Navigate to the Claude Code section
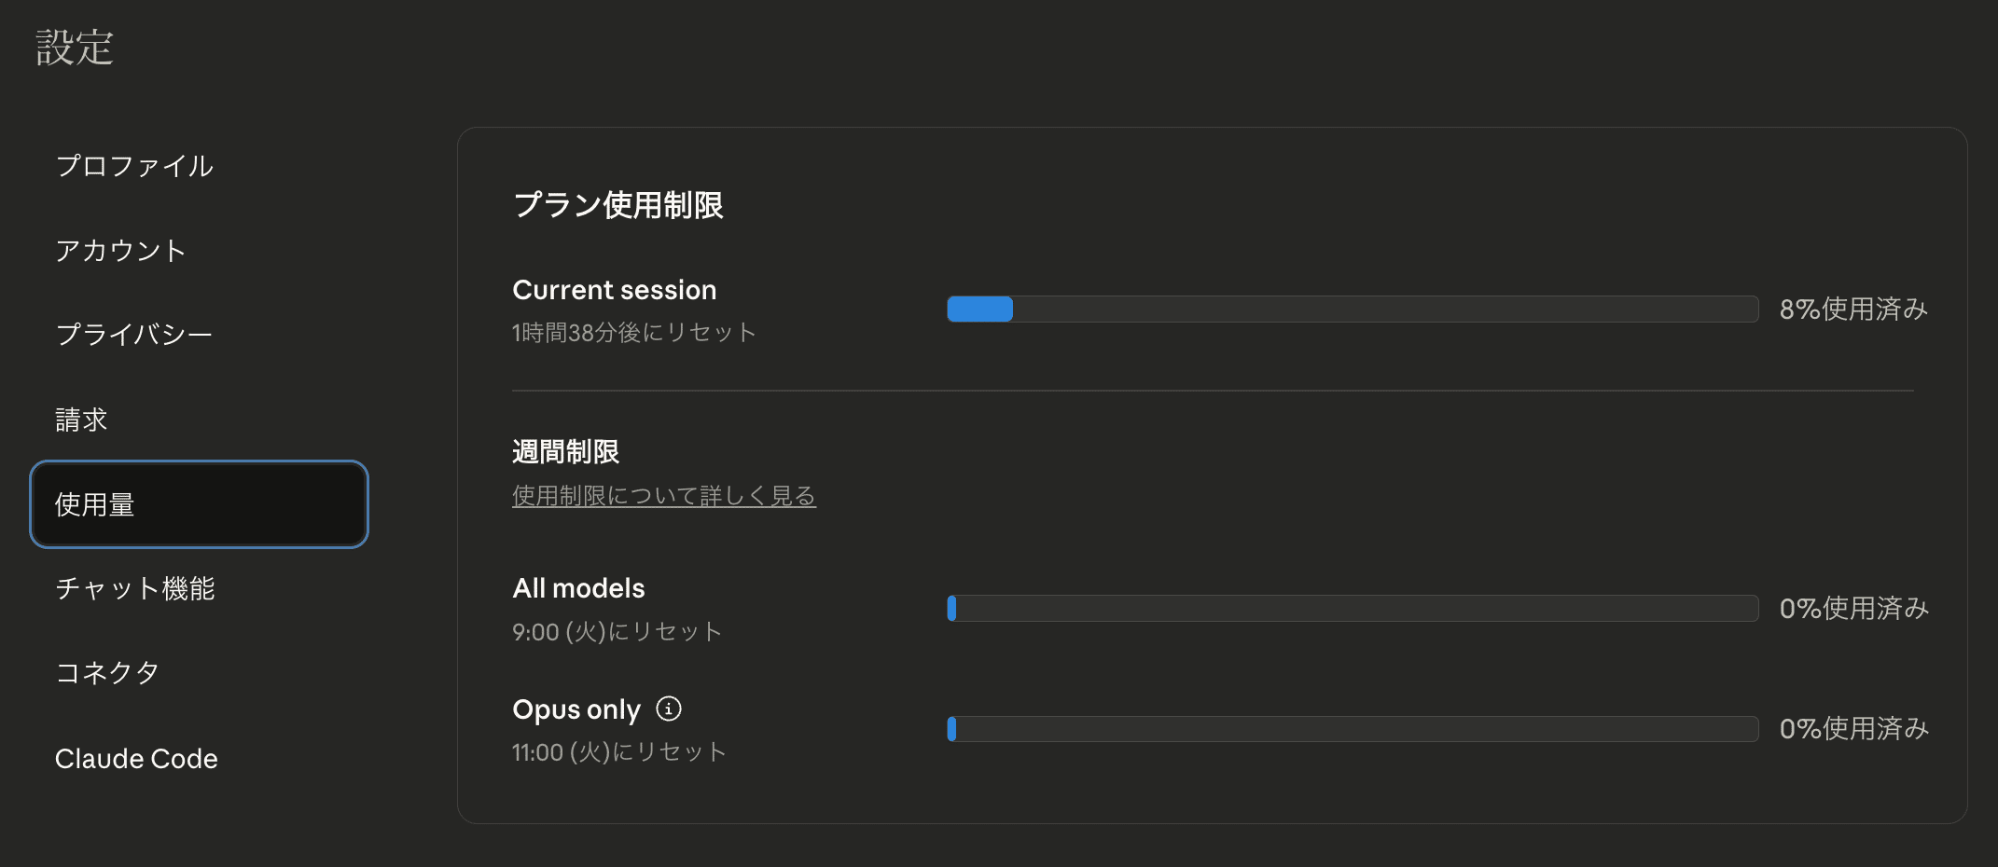The height and width of the screenshot is (867, 1998). pos(136,759)
